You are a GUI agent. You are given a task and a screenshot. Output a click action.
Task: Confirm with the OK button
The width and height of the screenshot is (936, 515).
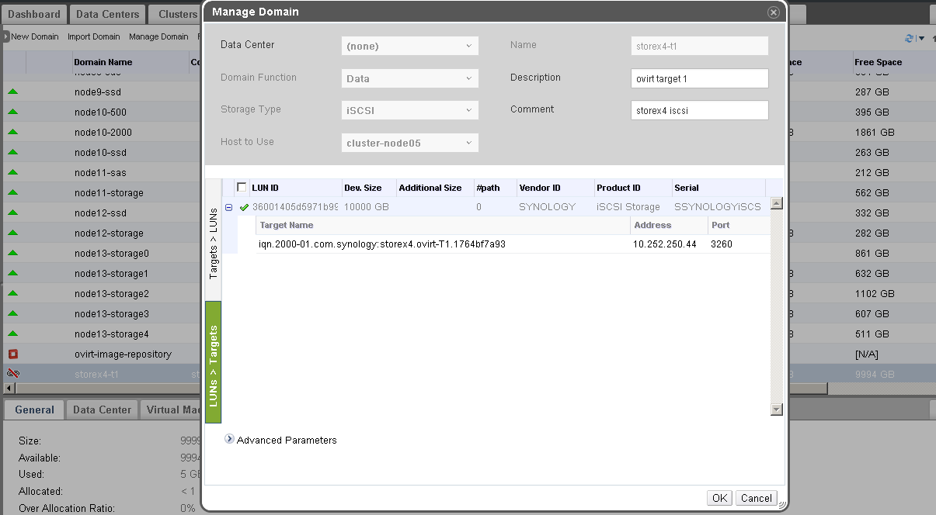(x=720, y=498)
